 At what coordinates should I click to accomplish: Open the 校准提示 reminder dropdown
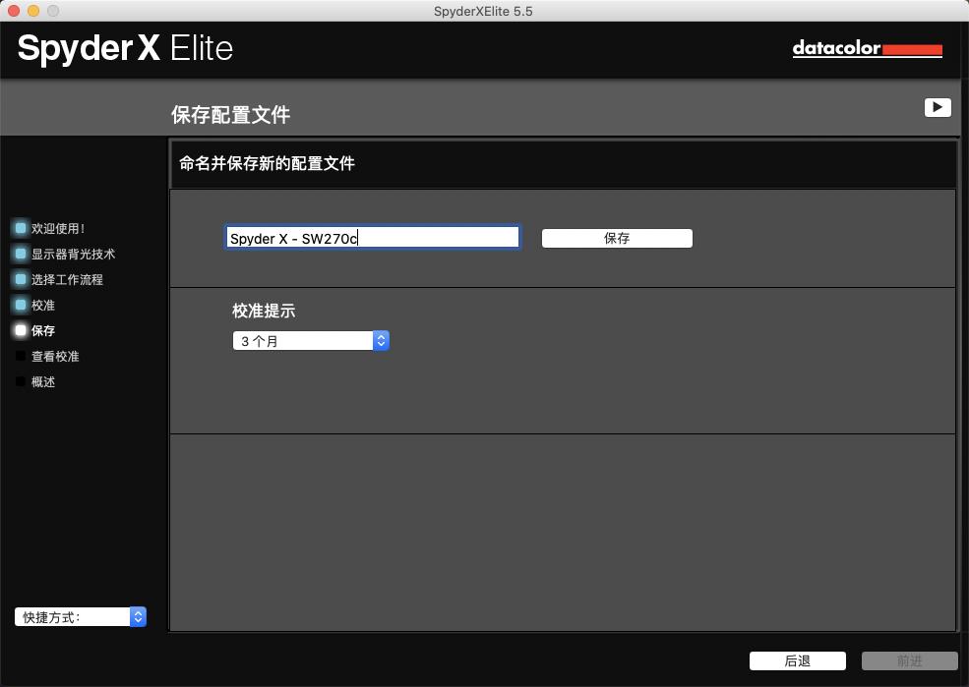coord(311,341)
